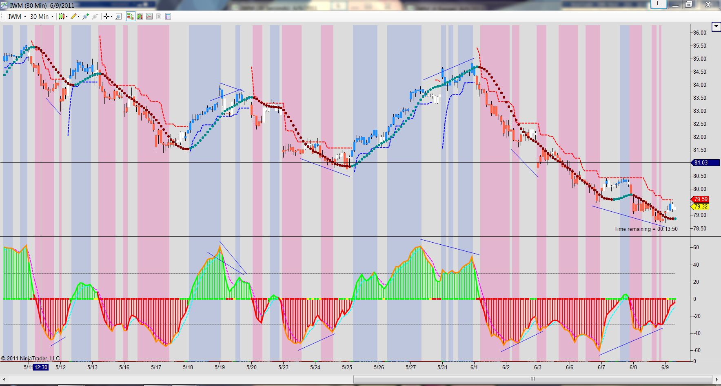
Task: Open the dropdown arrow above the price axis
Action: (x=716, y=27)
